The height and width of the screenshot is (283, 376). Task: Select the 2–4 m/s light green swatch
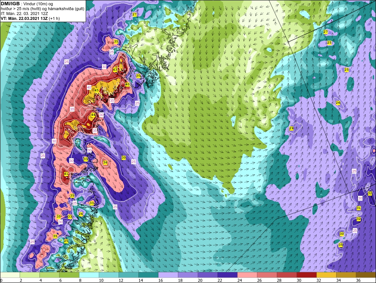coord(30,275)
